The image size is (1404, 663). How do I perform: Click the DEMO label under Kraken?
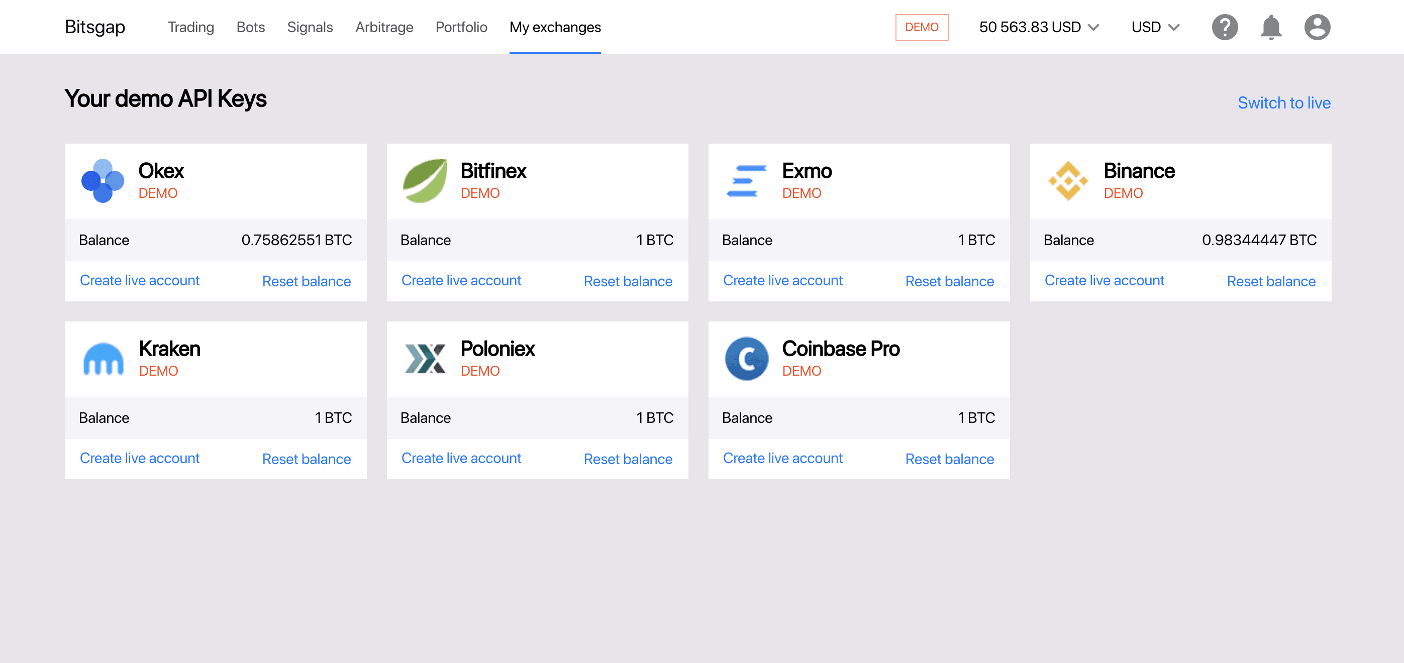click(x=159, y=371)
